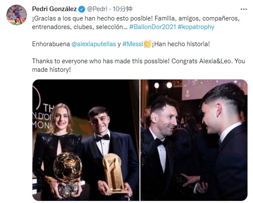This screenshot has width=253, height=203.
Task: Open the left photo with trophies
Action: pos(86,140)
